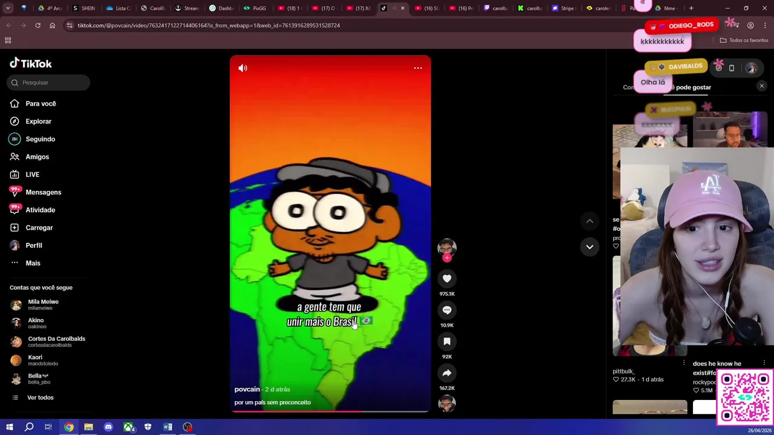Open Para você feed

click(x=41, y=103)
